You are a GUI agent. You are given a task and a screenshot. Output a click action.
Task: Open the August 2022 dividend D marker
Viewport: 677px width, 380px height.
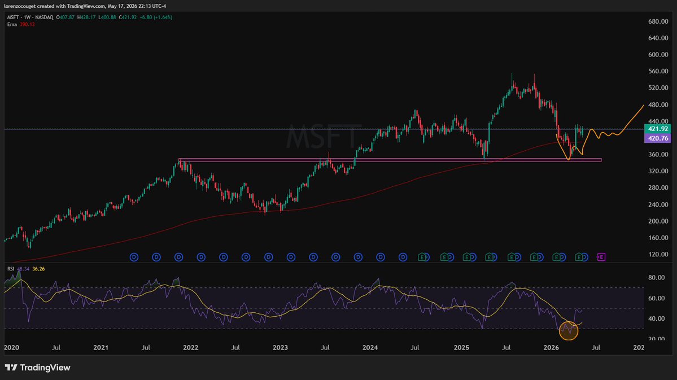tap(246, 257)
